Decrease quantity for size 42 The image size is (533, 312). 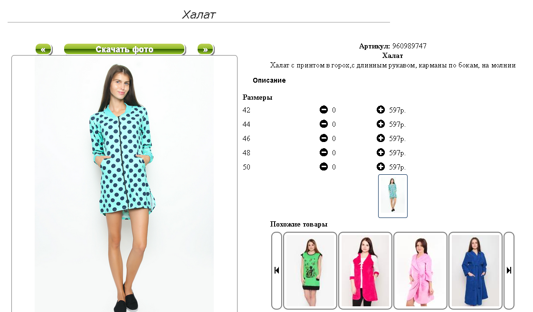point(324,109)
